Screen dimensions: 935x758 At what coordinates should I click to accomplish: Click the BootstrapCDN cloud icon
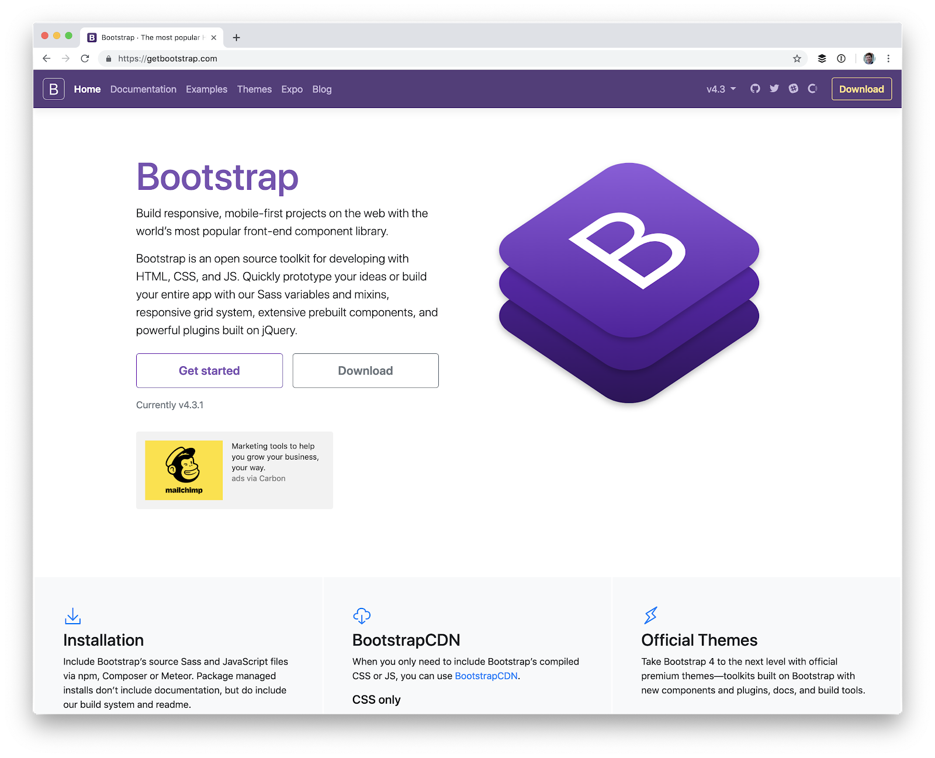[x=362, y=616]
